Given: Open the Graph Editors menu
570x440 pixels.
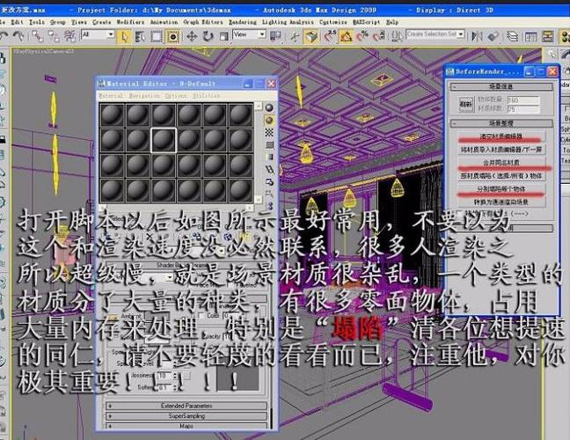Looking at the screenshot, I should tap(203, 22).
